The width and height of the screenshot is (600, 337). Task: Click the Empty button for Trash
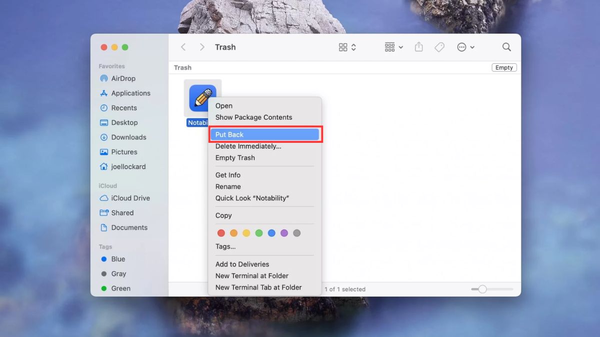[504, 67]
